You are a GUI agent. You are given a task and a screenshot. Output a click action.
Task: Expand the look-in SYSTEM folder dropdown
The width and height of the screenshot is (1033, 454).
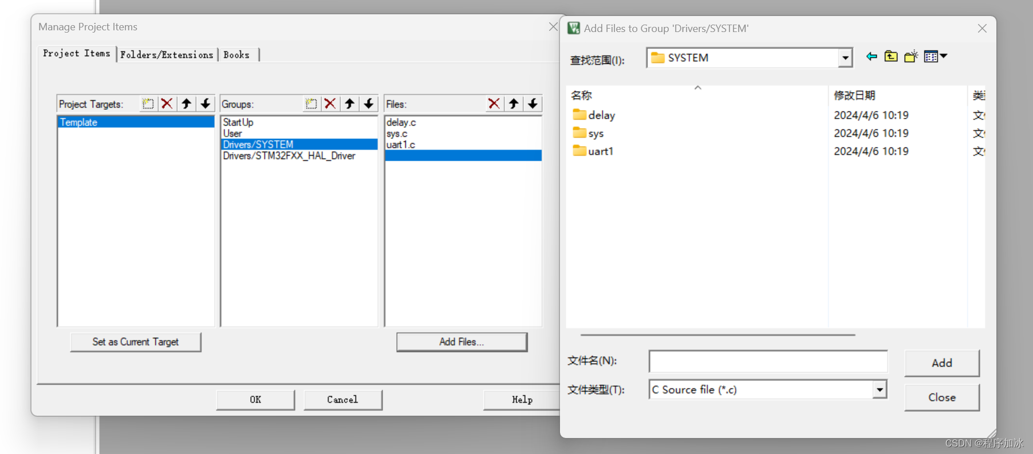coord(845,58)
